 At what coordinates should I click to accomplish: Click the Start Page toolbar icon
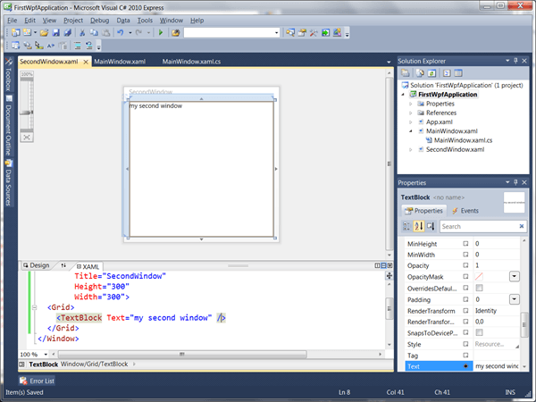[x=325, y=33]
